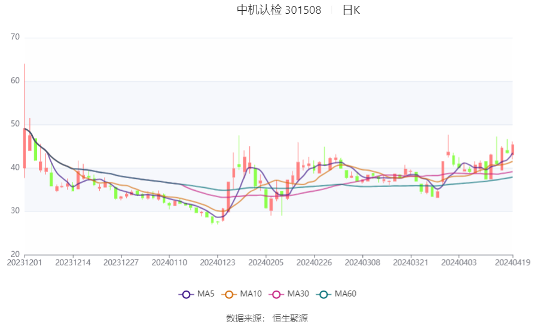This screenshot has height=324, width=534.
Task: Click the 20231214 x-axis date label
Action: click(x=73, y=263)
